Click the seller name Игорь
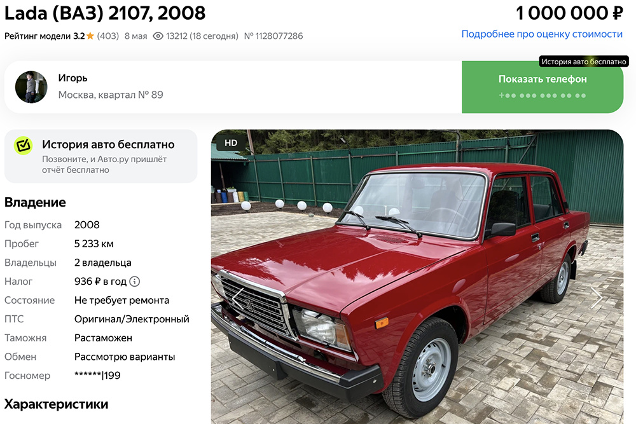 [73, 78]
